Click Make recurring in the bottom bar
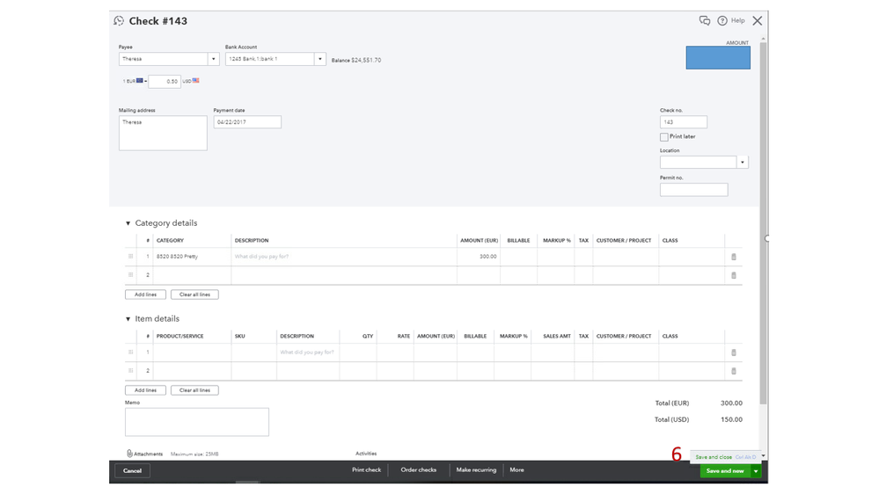Image resolution: width=879 pixels, height=494 pixels. coord(476,470)
